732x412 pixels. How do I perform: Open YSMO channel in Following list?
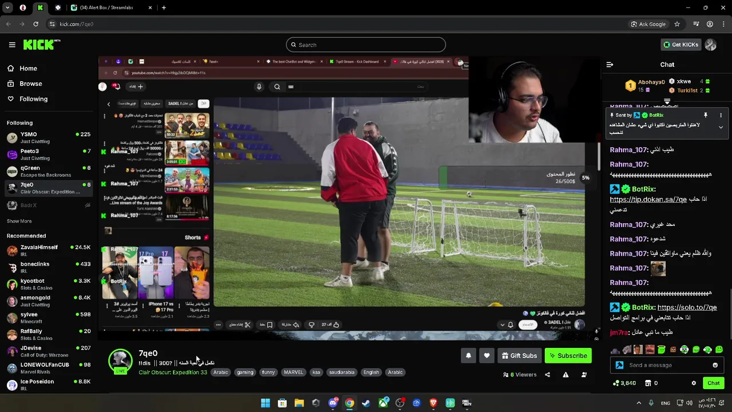(x=48, y=137)
